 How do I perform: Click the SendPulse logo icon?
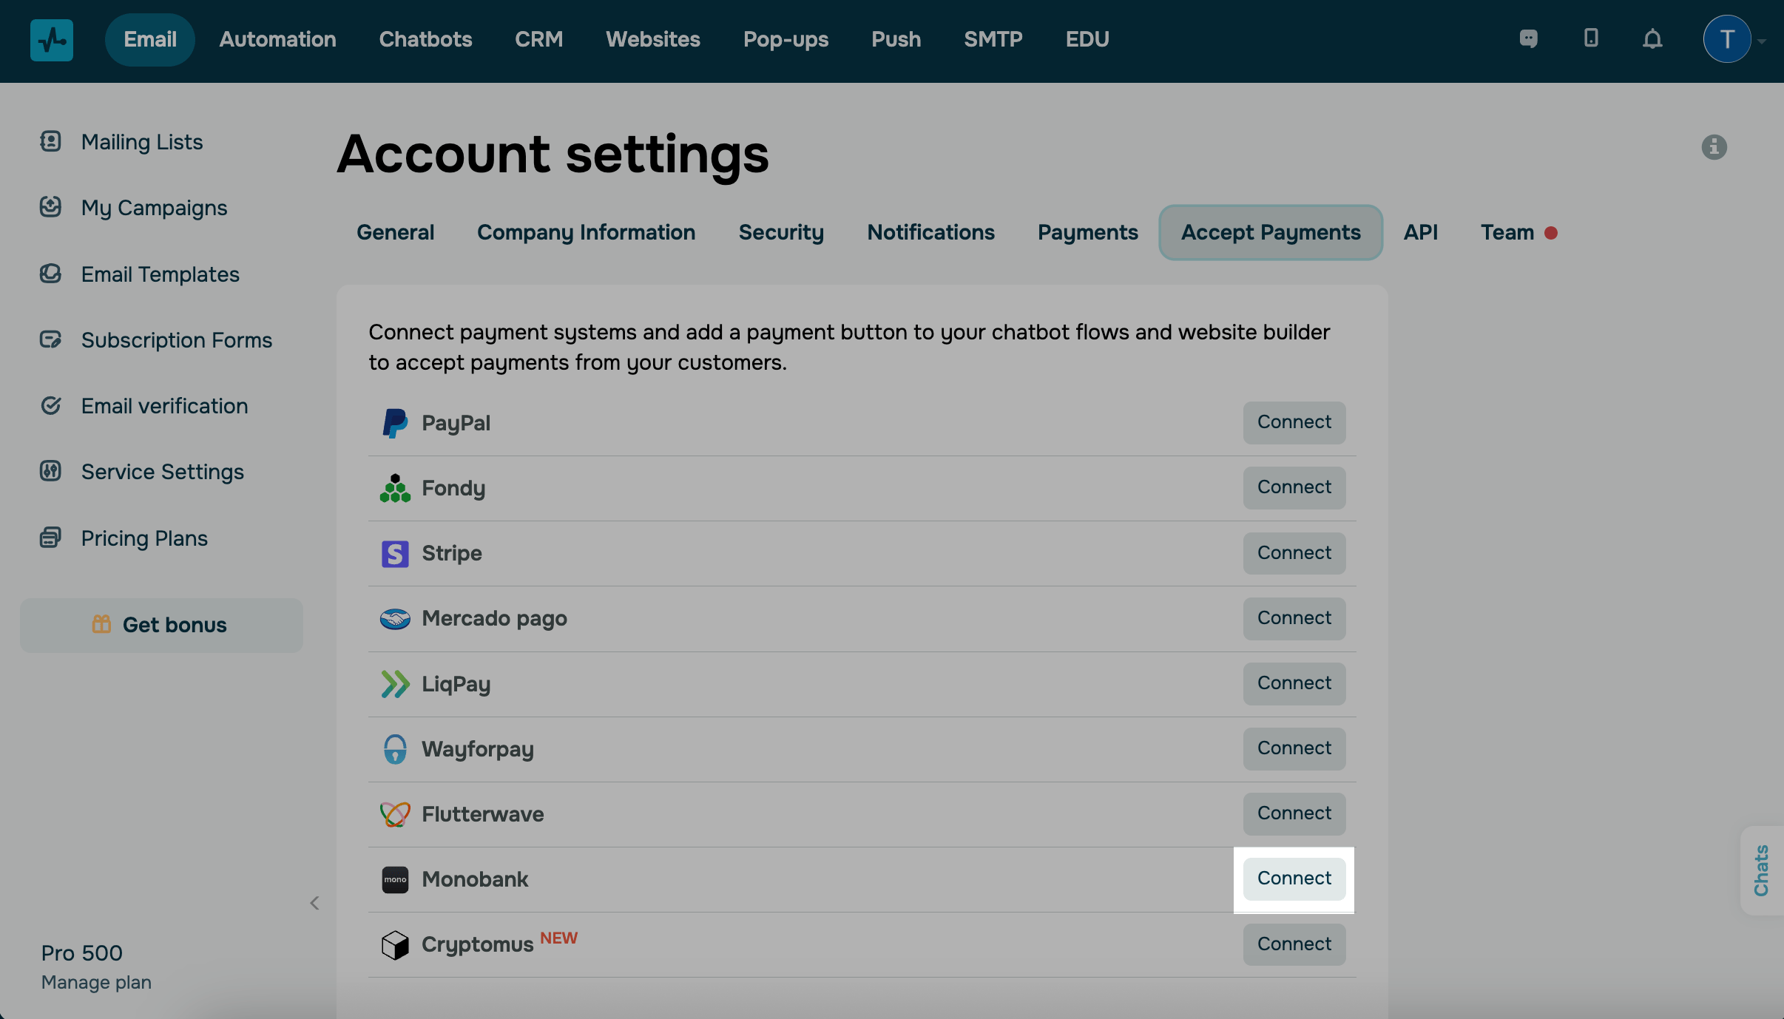pos(52,40)
